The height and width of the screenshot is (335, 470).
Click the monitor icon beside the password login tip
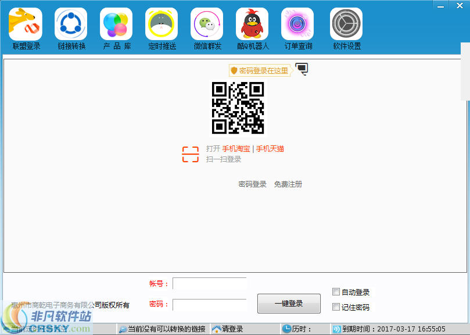tap(302, 69)
